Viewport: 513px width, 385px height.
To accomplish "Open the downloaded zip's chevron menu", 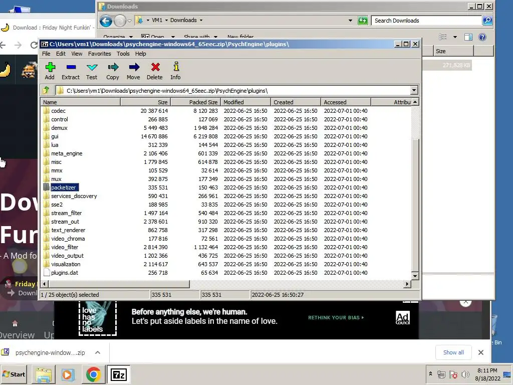I will point(98,352).
